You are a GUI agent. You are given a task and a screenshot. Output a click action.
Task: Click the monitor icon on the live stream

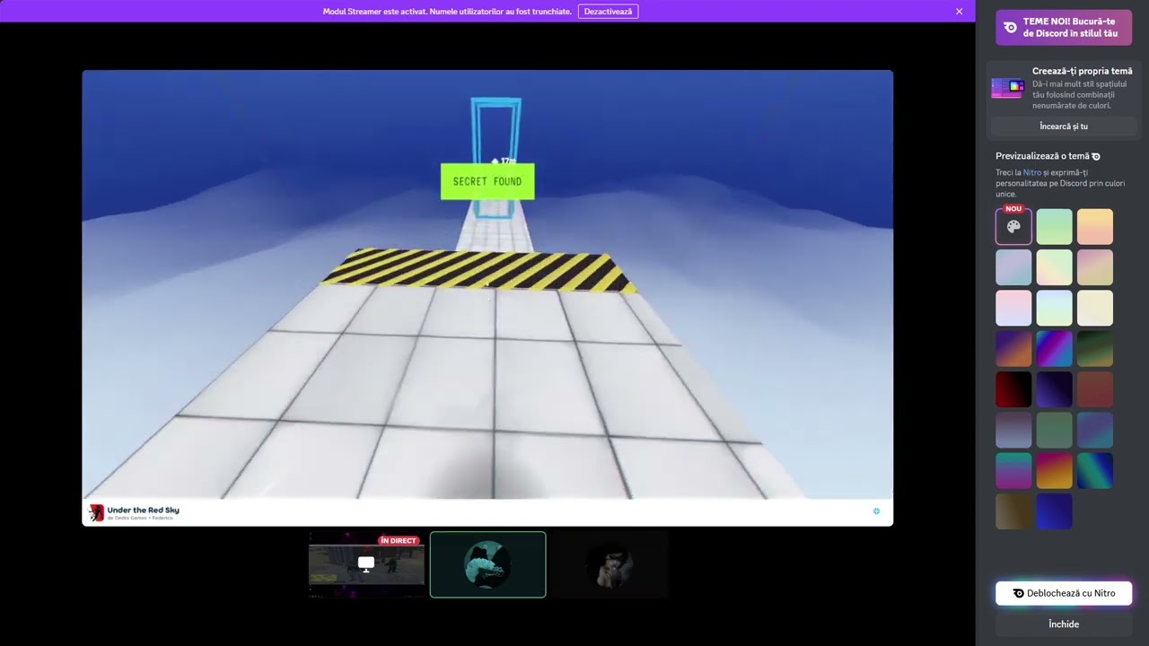tap(366, 563)
